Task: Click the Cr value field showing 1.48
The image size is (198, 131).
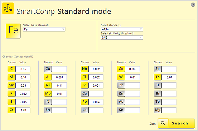Action: [x=23, y=110]
